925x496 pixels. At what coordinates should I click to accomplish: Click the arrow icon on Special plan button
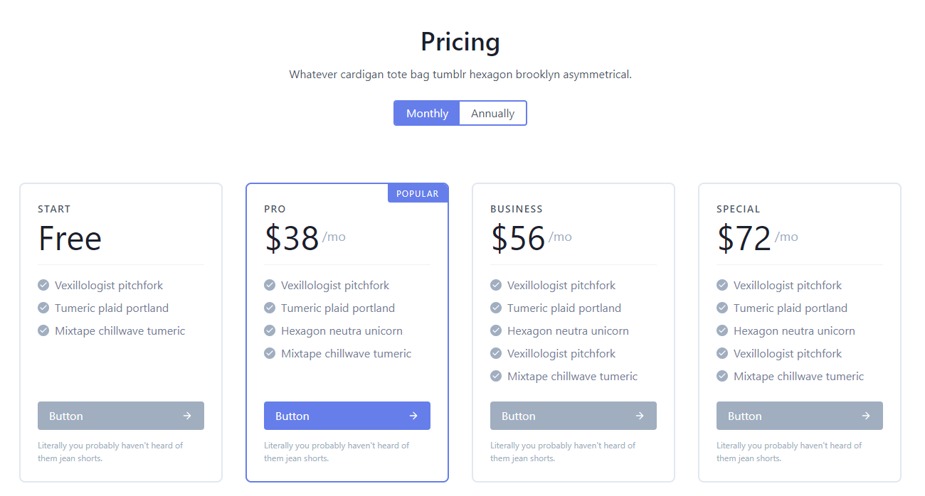[866, 416]
